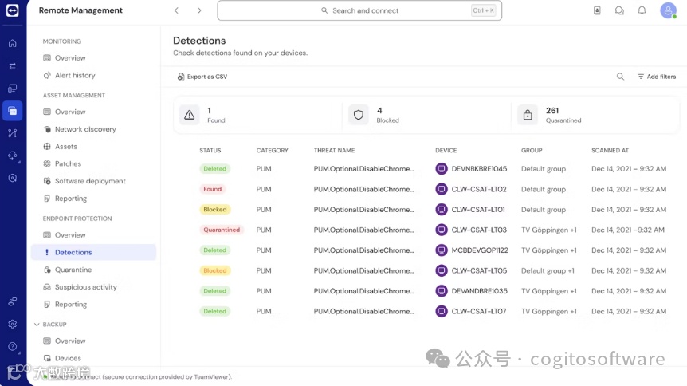Image resolution: width=687 pixels, height=386 pixels.
Task: Click Export as CSV button
Action: tap(202, 77)
